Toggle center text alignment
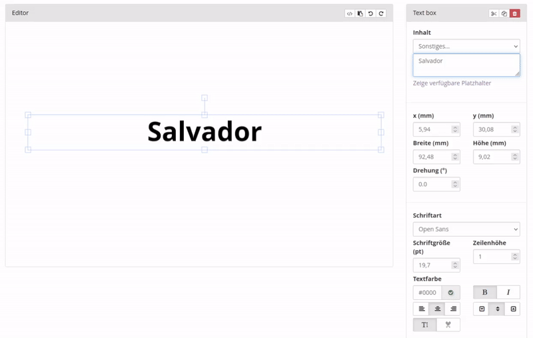The height and width of the screenshot is (338, 533). click(x=437, y=309)
